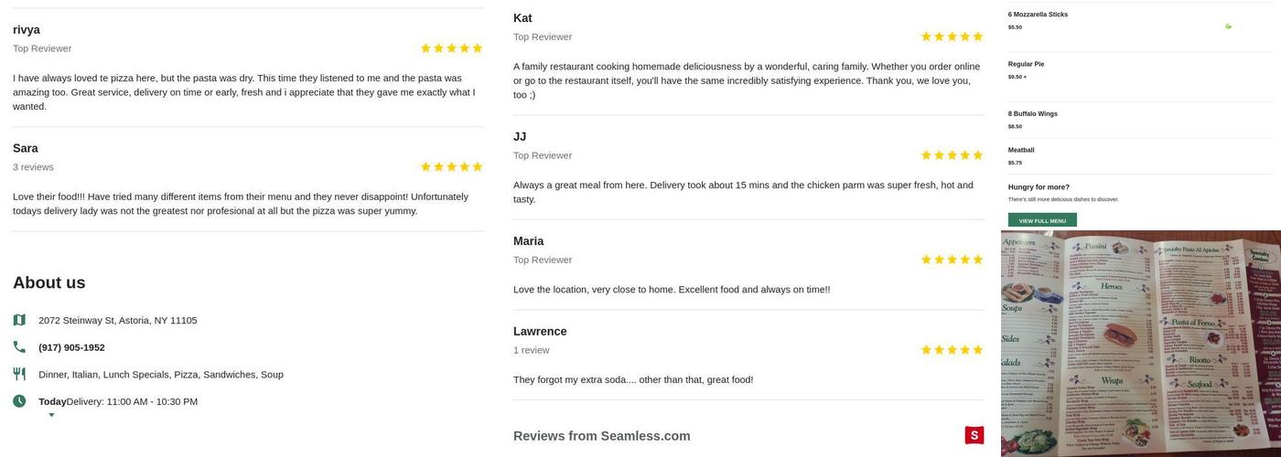1281x457 pixels.
Task: Click the phone icon in About us
Action: click(x=19, y=347)
